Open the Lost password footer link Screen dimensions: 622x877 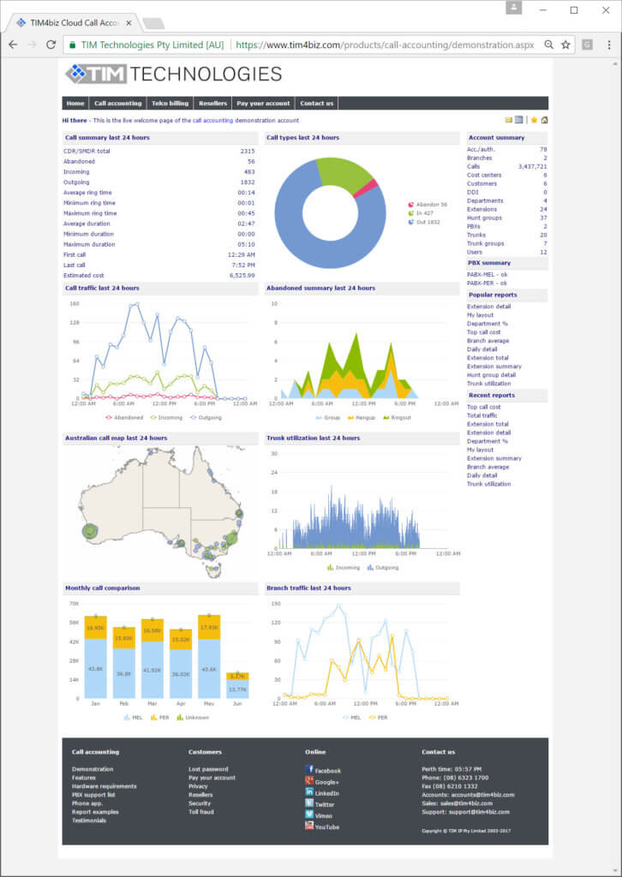[209, 769]
